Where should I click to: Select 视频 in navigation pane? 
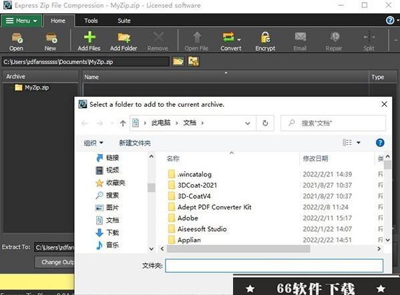click(108, 170)
